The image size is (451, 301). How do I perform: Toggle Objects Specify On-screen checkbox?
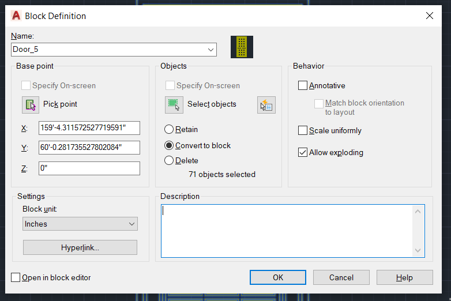tap(170, 85)
